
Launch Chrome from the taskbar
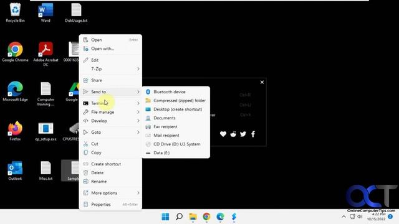click(x=206, y=217)
